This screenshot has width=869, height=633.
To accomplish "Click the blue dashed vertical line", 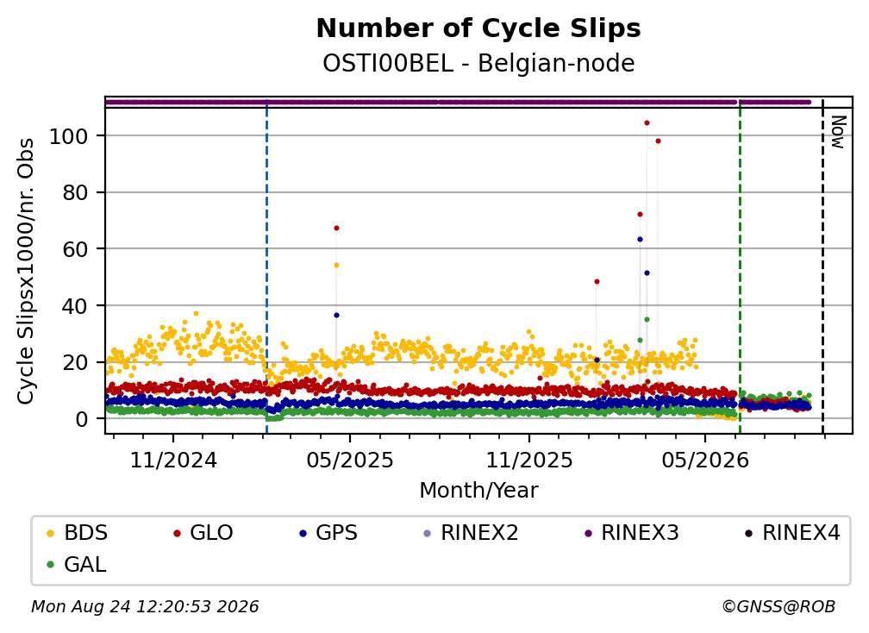I will [266, 266].
